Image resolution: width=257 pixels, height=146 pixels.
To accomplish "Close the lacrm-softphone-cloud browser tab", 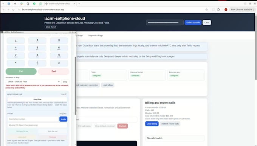I will point(74,3).
